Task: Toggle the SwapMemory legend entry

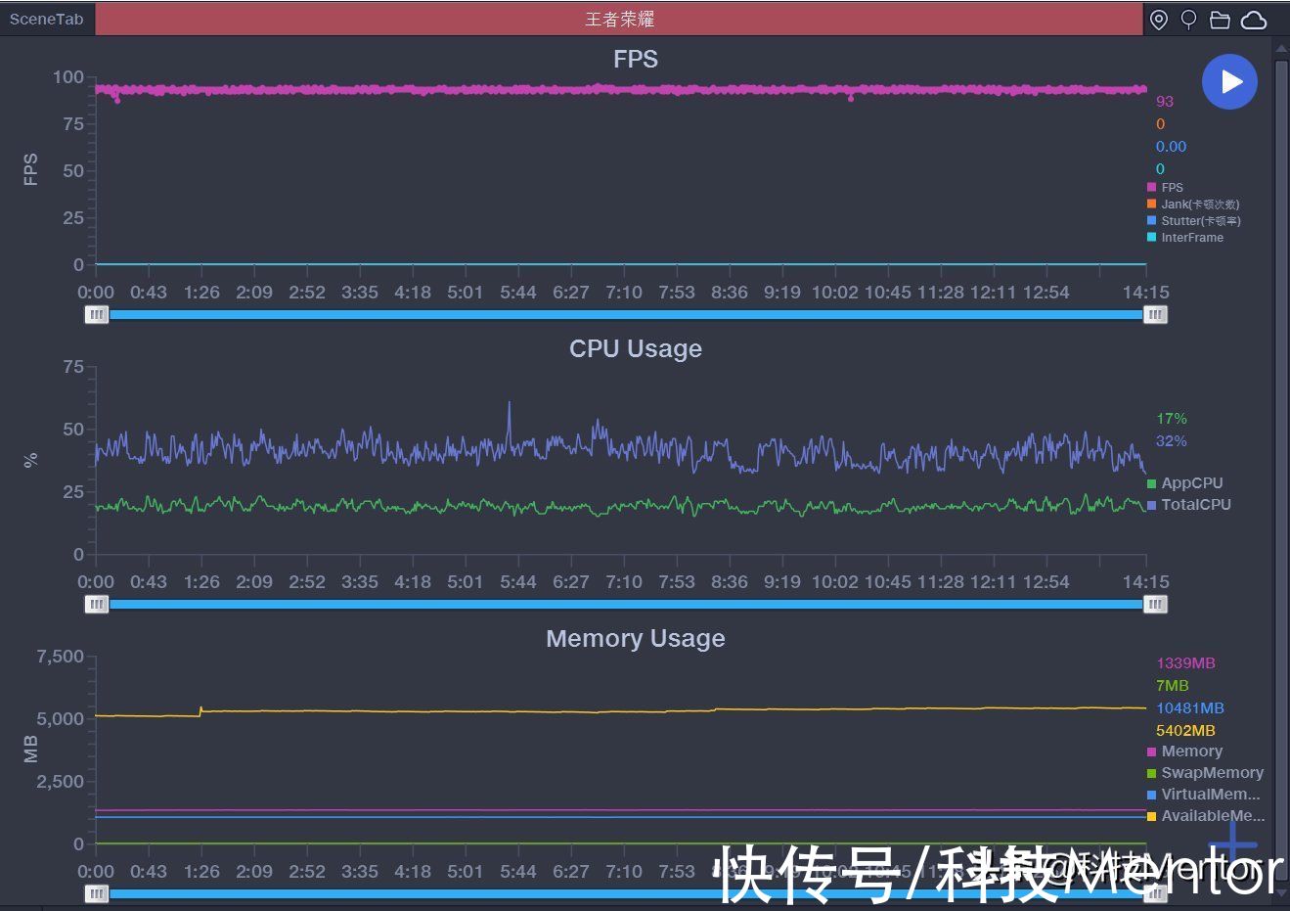Action: point(1205,772)
